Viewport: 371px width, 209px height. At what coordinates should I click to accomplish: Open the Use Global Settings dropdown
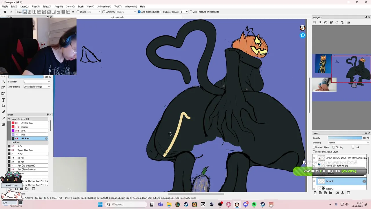pyautogui.click(x=37, y=87)
